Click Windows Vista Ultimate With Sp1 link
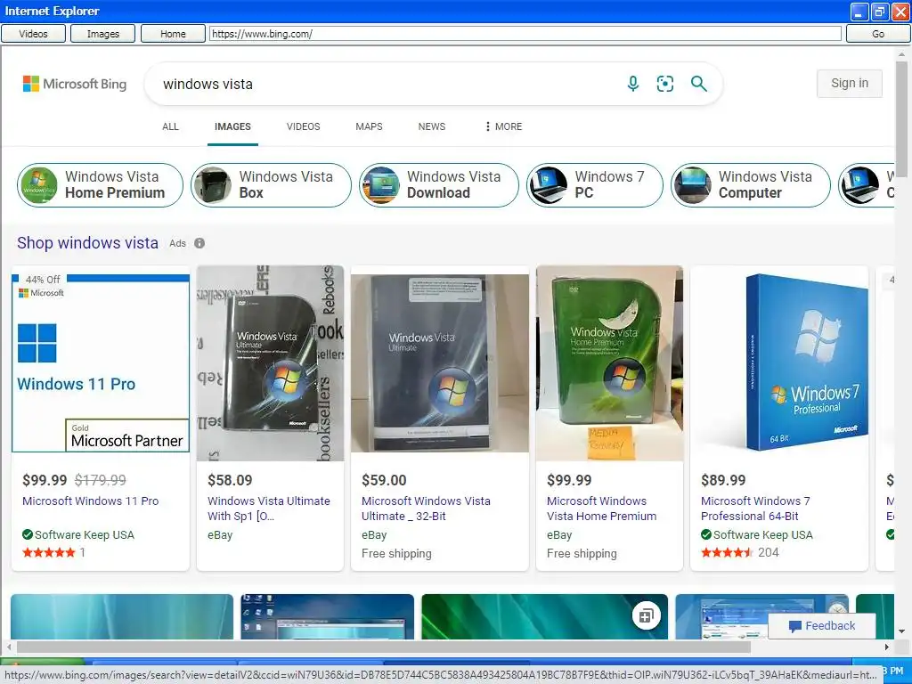This screenshot has width=912, height=684. click(269, 509)
